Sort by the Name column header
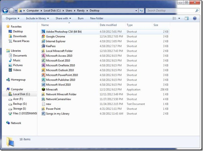Image resolution: width=203 pixels, height=151 pixels. click(45, 25)
